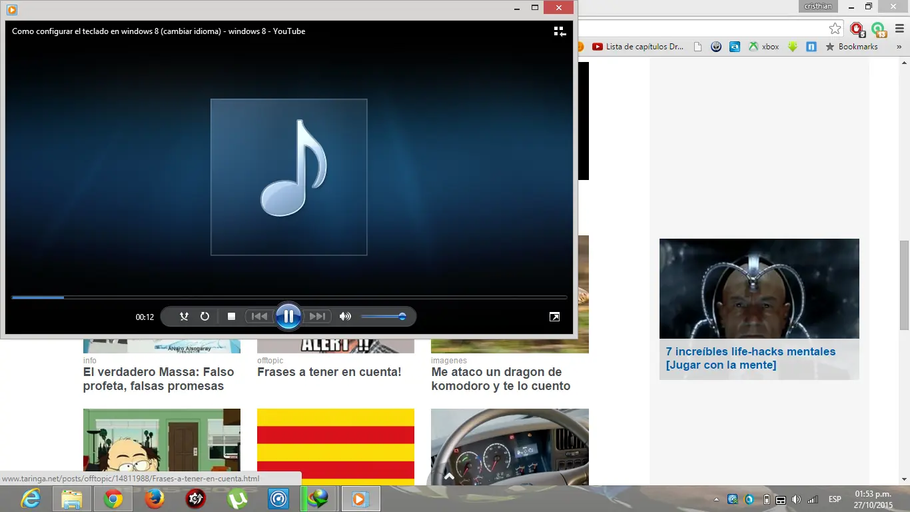Open the red gear app in taskbar
This screenshot has height=512, width=910.
[x=195, y=499]
